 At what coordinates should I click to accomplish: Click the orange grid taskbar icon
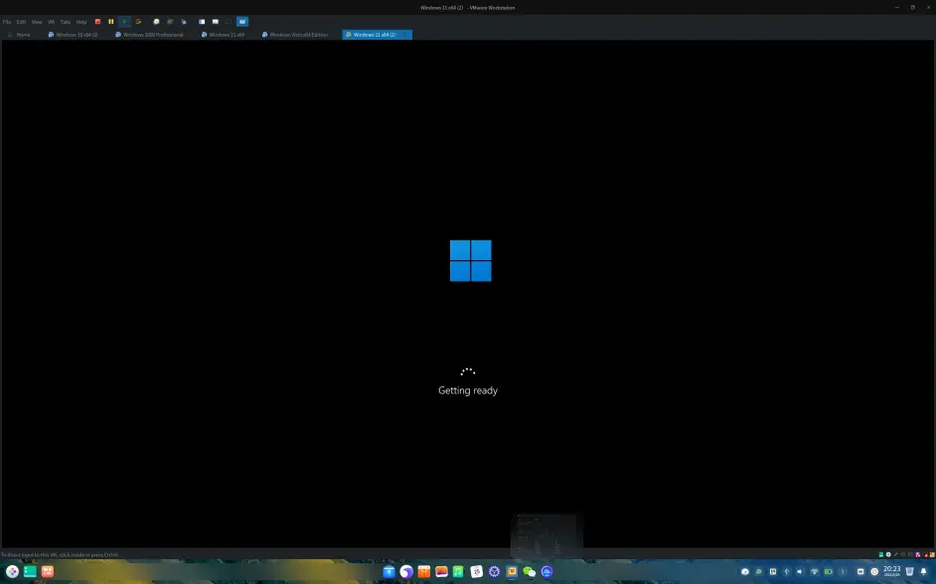48,571
